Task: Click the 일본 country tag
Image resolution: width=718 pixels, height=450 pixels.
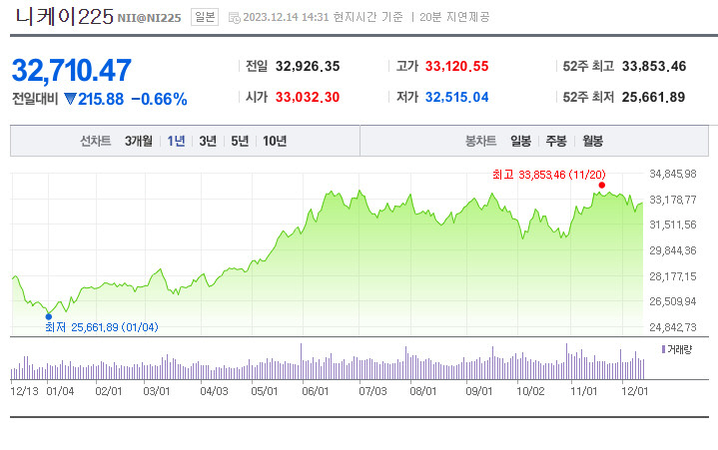Action: [205, 17]
